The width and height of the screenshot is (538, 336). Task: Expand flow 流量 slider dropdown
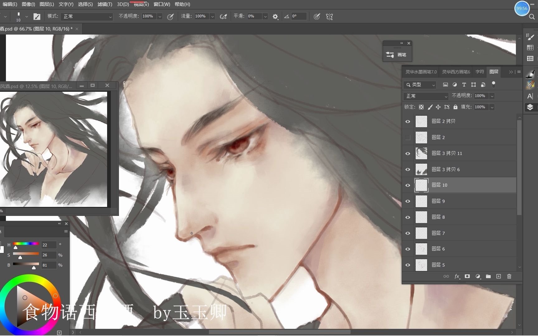pyautogui.click(x=212, y=16)
